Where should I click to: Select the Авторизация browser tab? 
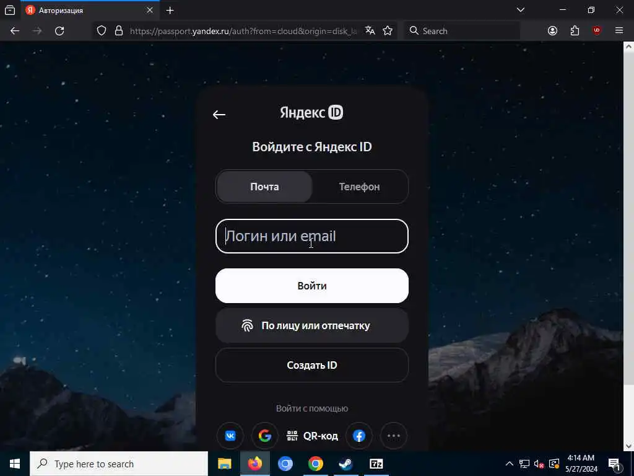coord(89,11)
